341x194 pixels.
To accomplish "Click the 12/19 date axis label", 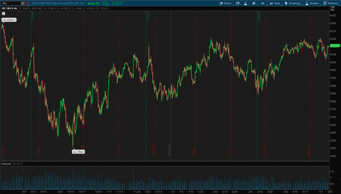I will click(x=158, y=192).
